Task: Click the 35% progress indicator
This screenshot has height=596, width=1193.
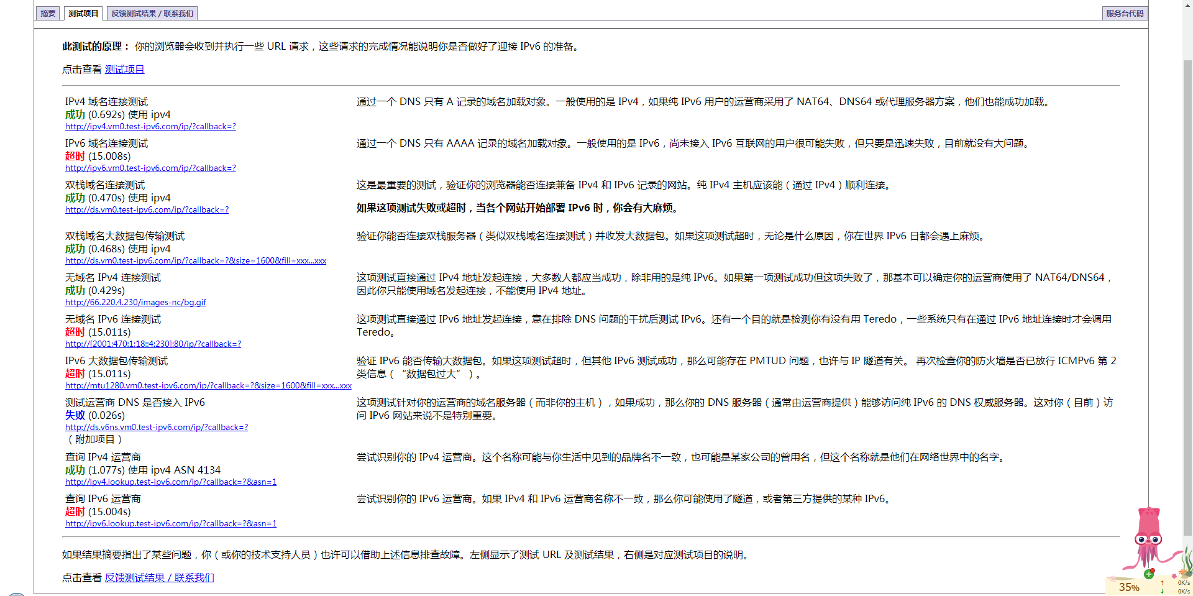Action: click(1130, 587)
